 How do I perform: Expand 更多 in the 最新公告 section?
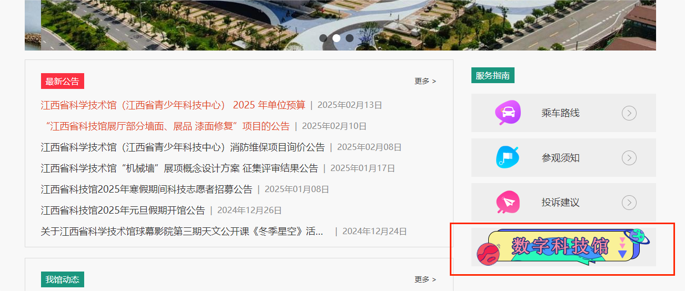[x=425, y=81]
